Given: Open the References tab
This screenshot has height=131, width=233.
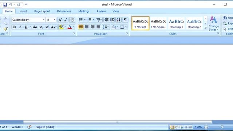Looking at the screenshot, I should [64, 11].
